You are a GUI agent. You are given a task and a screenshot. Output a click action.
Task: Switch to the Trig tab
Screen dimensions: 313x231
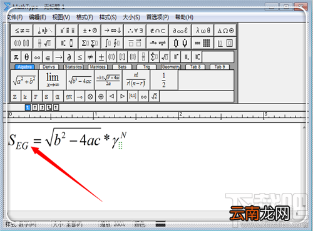pyautogui.click(x=146, y=67)
